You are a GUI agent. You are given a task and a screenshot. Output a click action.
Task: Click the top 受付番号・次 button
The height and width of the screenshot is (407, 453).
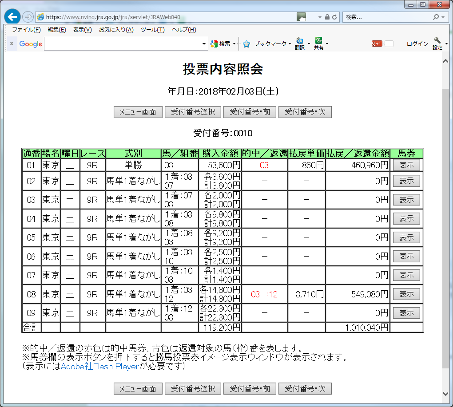(x=305, y=112)
